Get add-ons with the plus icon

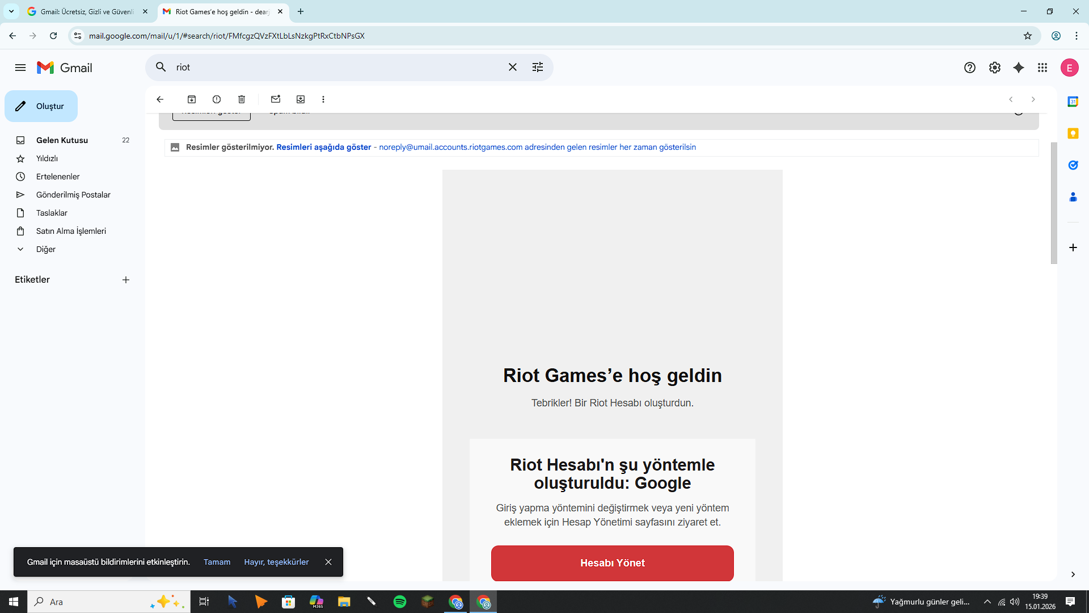point(1073,247)
